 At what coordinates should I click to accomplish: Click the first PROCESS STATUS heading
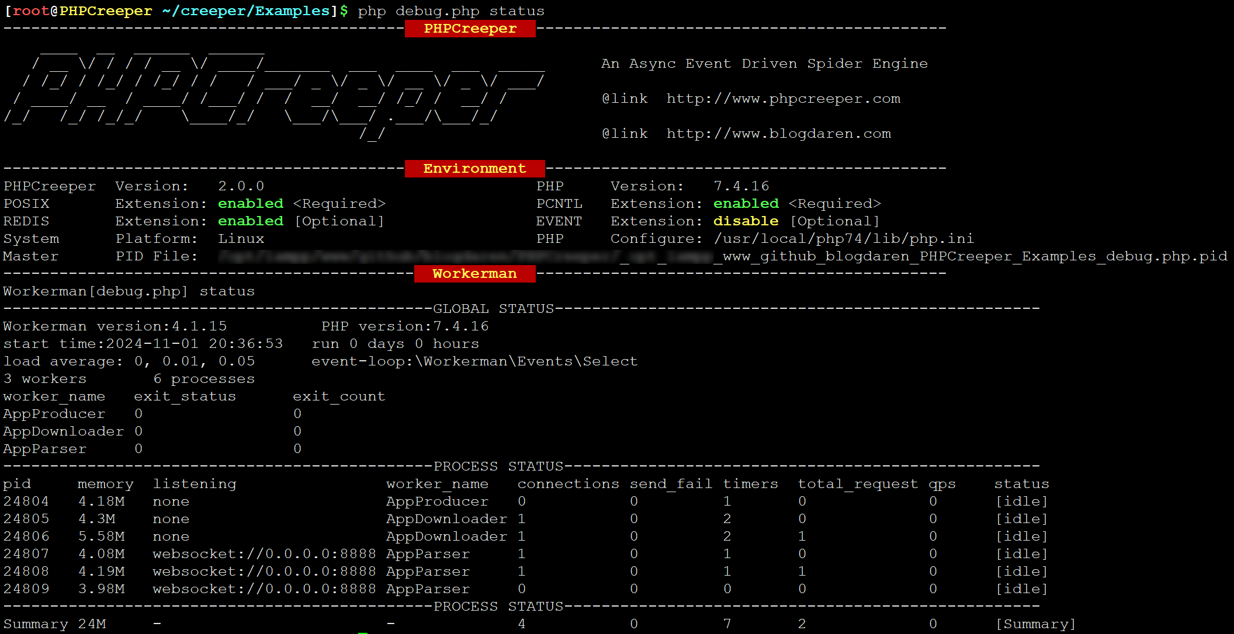[x=498, y=466]
